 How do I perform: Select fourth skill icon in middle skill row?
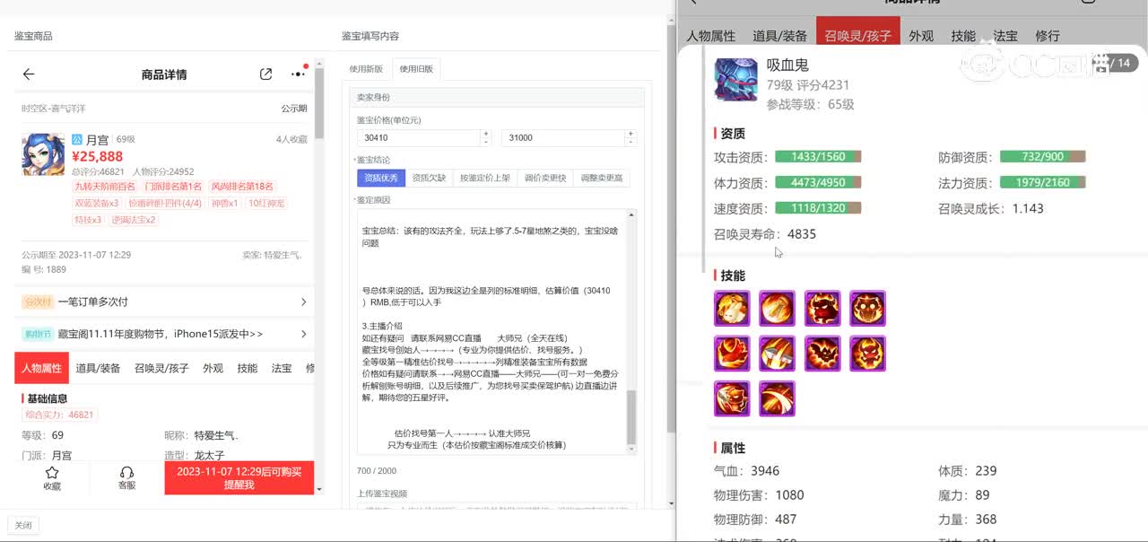coord(867,354)
